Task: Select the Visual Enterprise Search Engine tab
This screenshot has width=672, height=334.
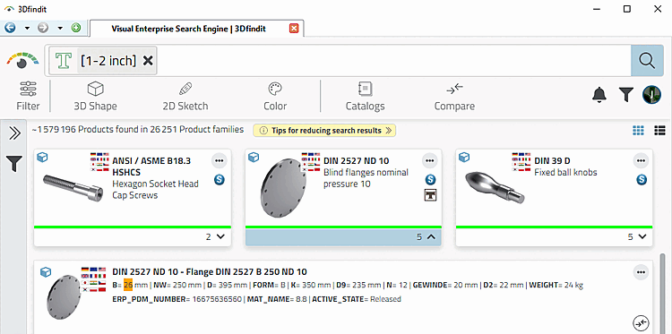Action: pos(188,29)
